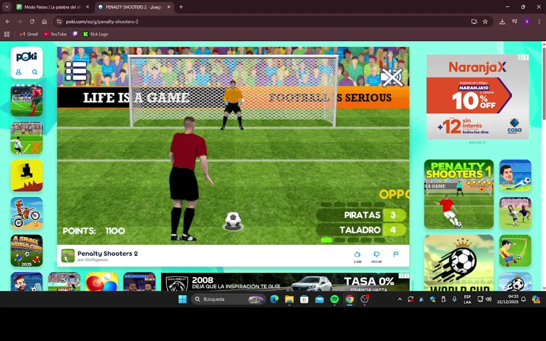
Task: Open the 10x10games developer link
Action: 92,260
